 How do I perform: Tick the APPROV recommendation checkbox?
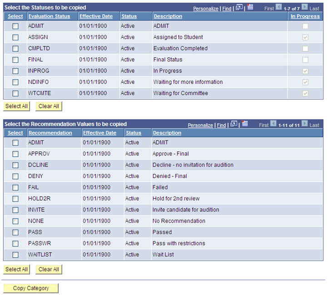[x=15, y=154]
